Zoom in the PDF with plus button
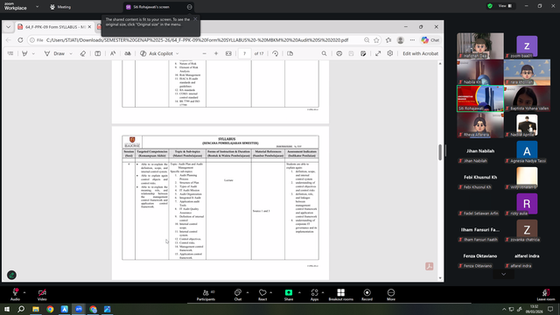This screenshot has width=560, height=315. (216, 53)
